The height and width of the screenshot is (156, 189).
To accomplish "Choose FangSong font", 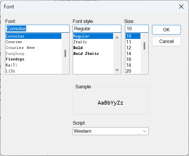I will click(33, 53).
